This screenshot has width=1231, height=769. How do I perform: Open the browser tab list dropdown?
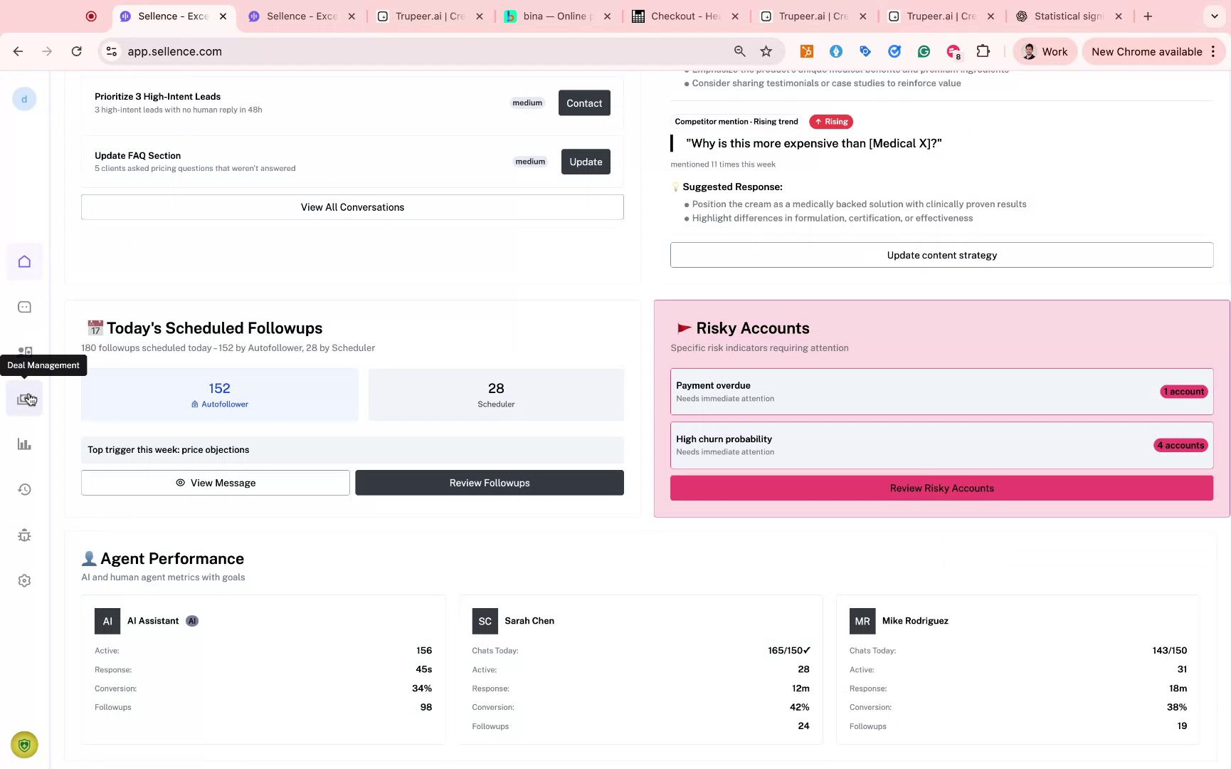(1215, 16)
